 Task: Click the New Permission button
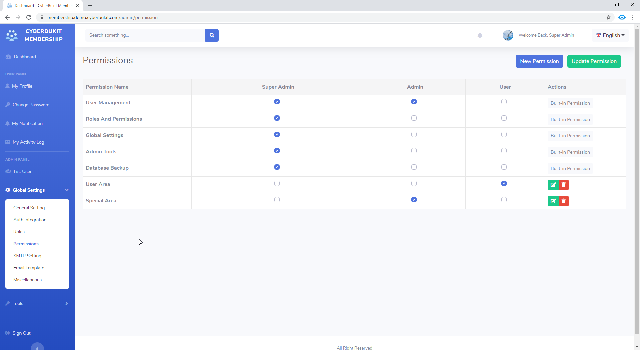click(539, 61)
